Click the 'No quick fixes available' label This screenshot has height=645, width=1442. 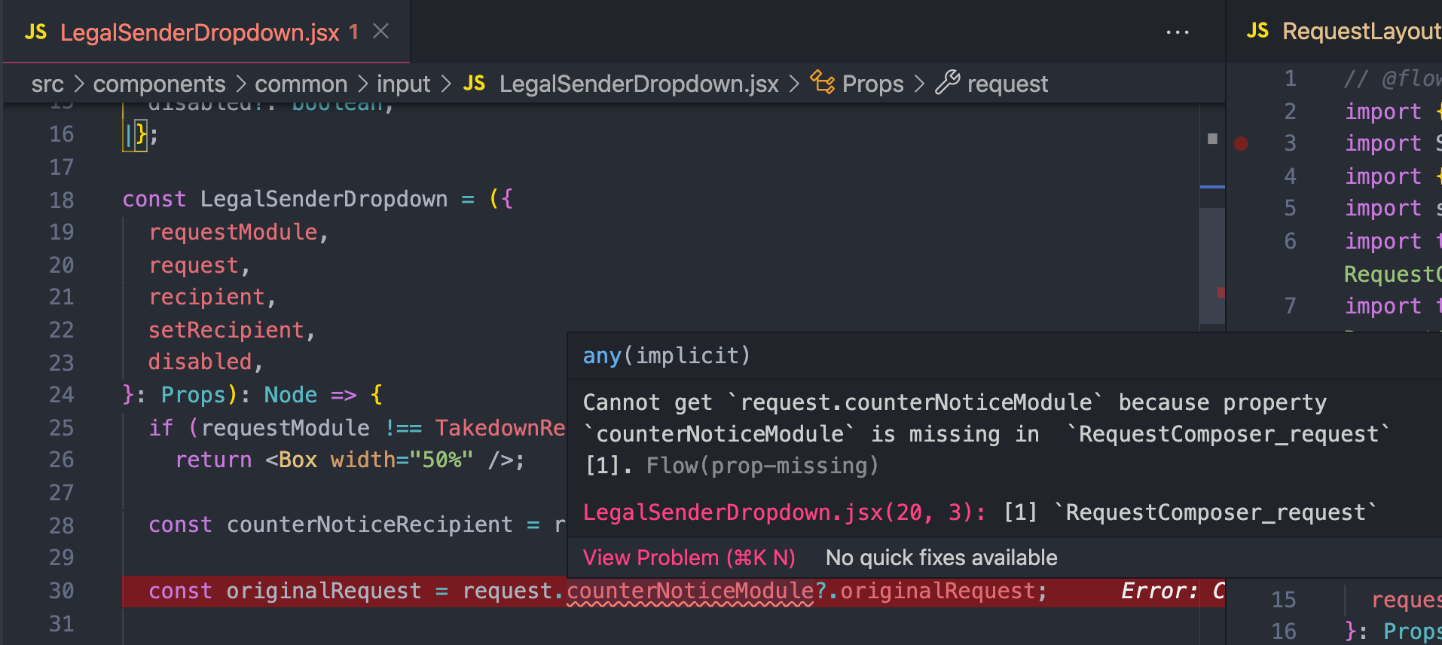click(942, 558)
